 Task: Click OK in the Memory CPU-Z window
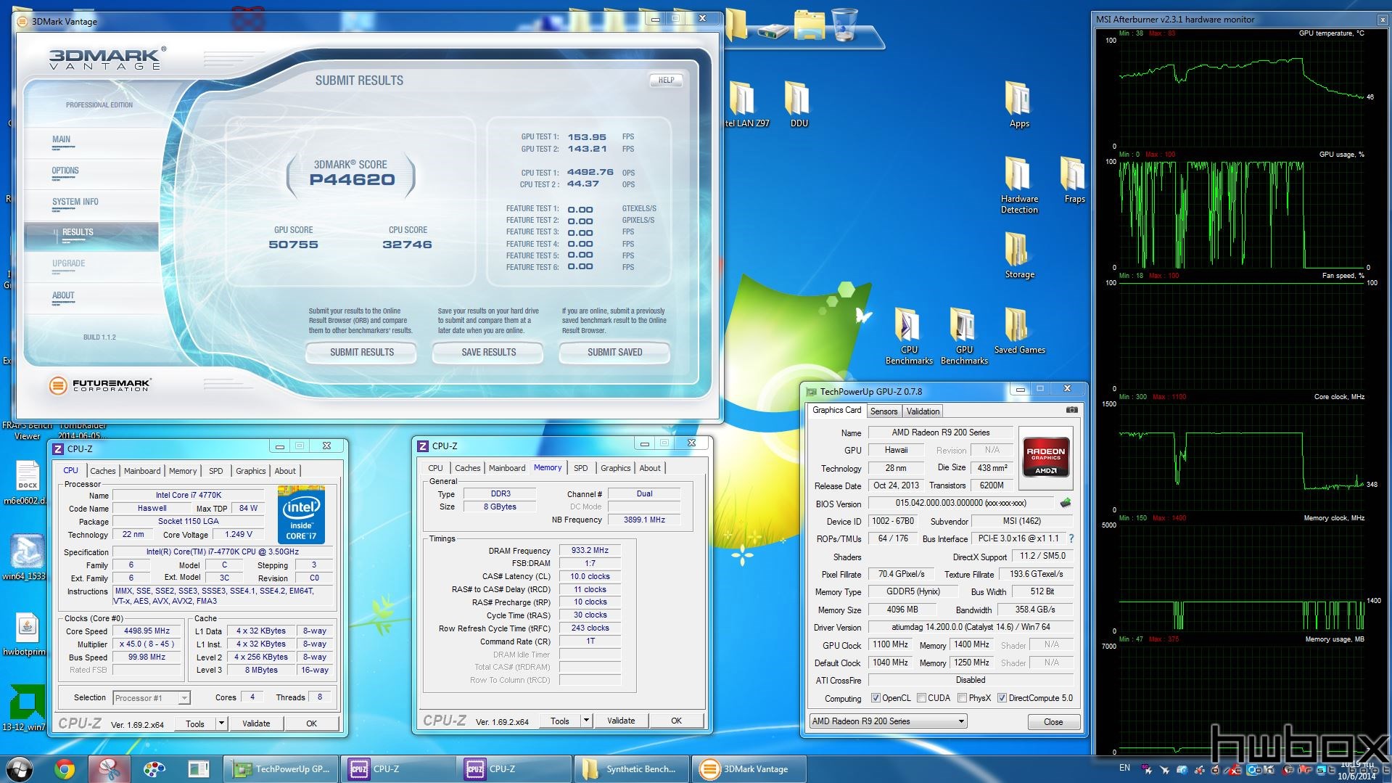click(x=676, y=721)
